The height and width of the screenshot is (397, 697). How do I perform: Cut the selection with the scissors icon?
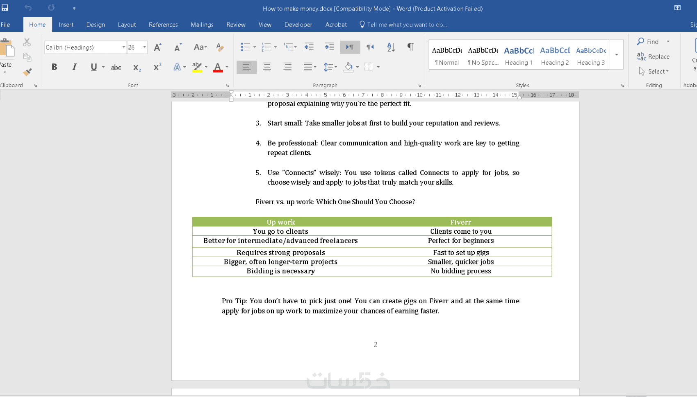tap(27, 42)
